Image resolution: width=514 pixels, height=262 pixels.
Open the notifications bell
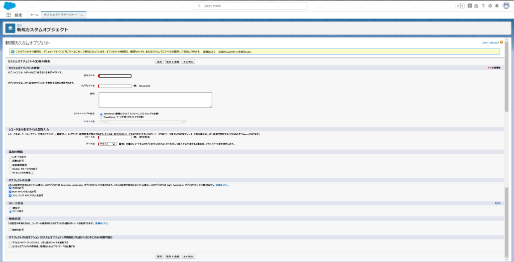497,6
